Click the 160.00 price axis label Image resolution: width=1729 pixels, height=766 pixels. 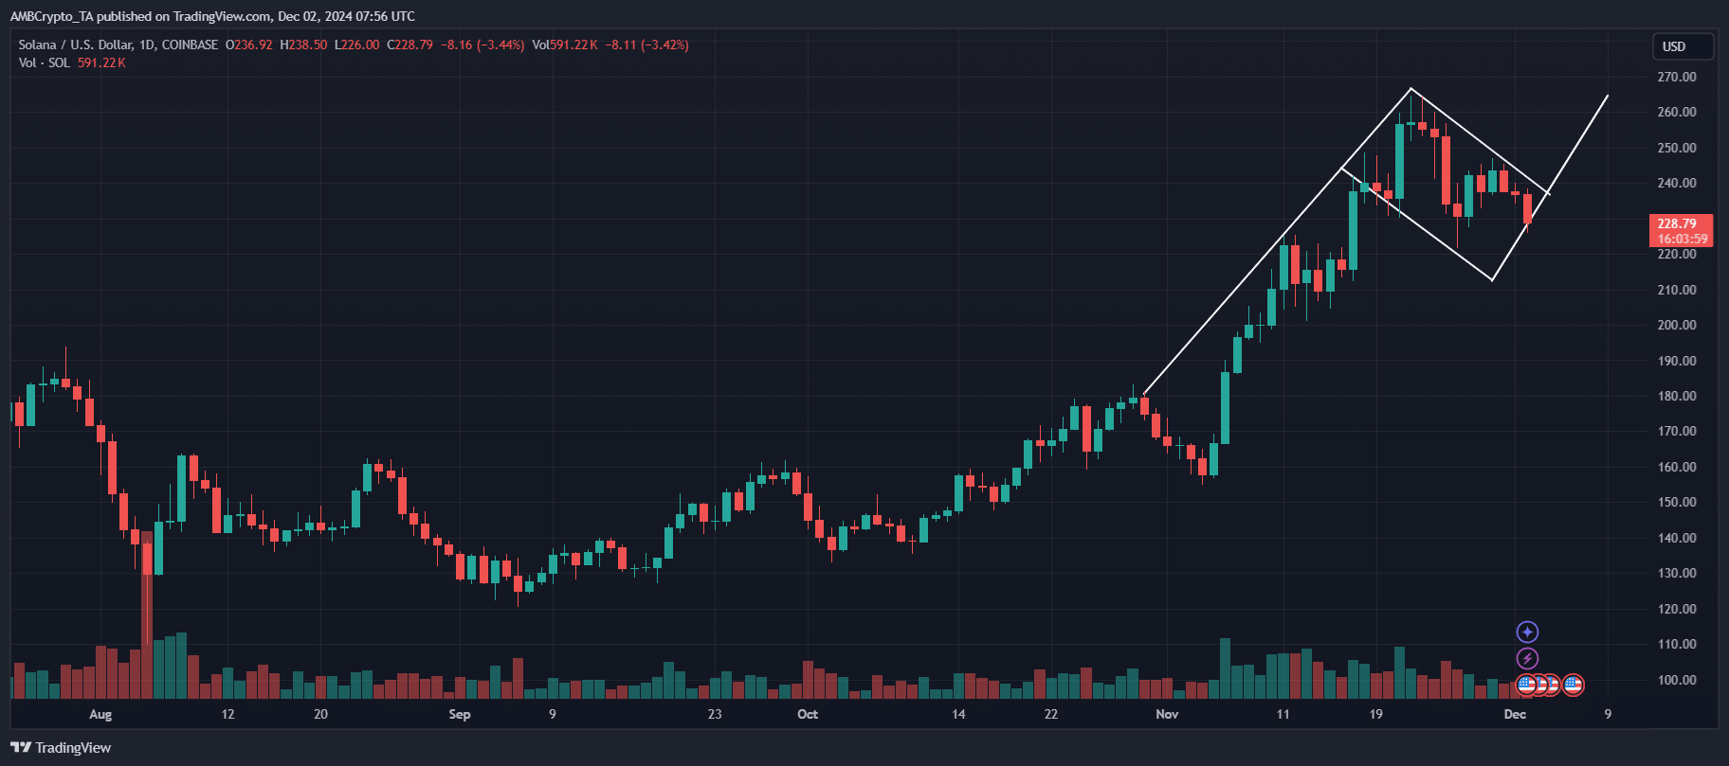click(1677, 467)
